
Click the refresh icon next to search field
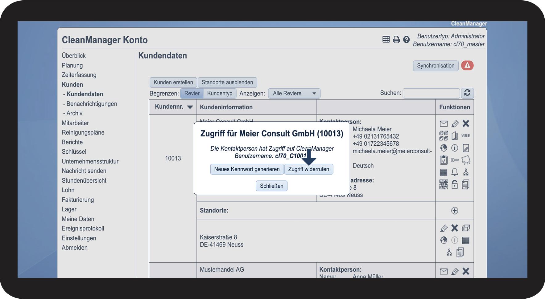(467, 93)
